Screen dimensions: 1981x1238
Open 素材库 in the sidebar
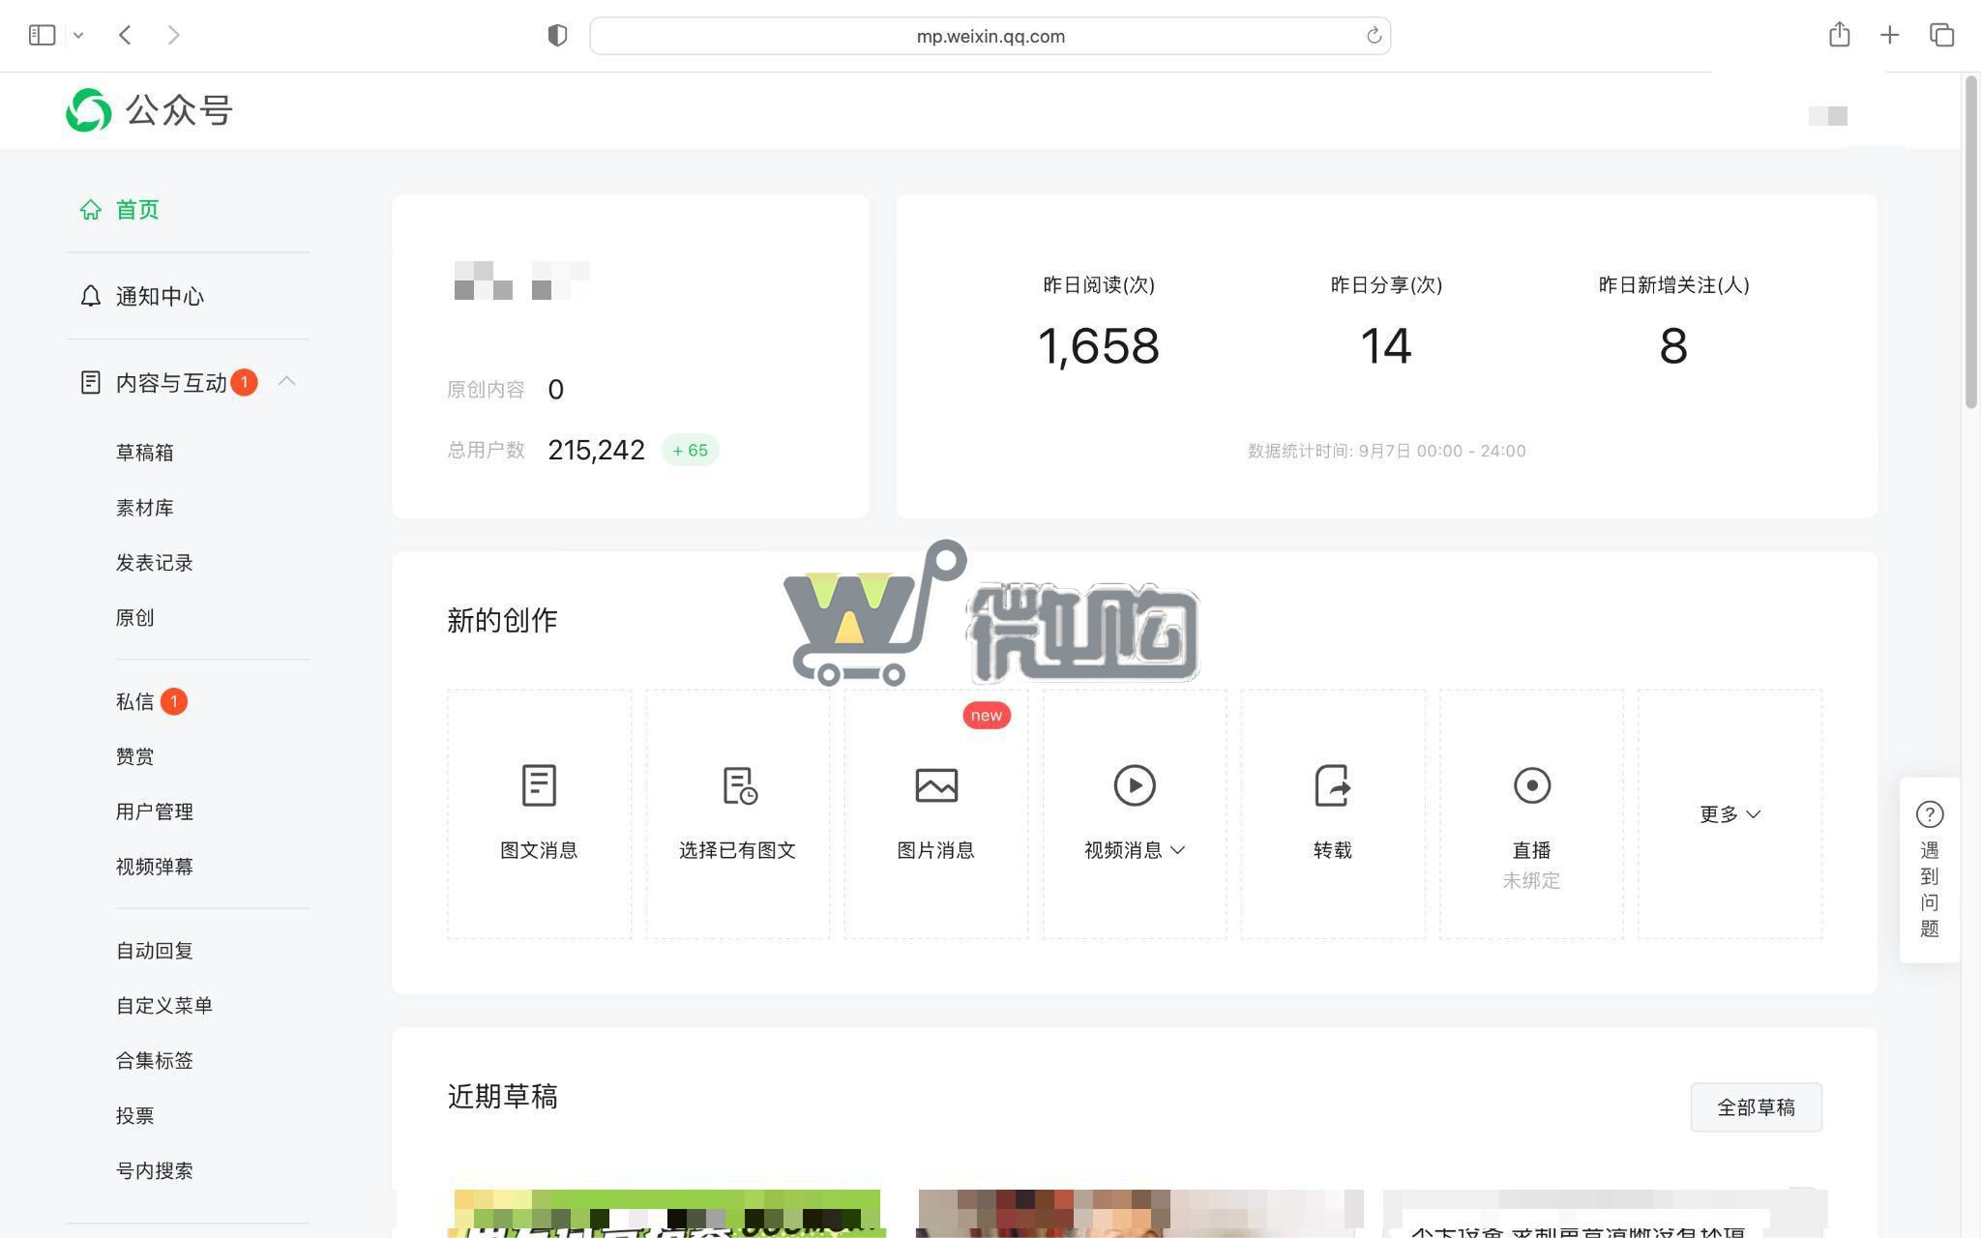[145, 507]
